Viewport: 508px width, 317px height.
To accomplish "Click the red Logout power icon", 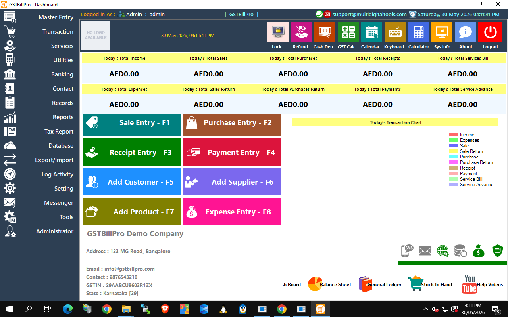I will point(490,32).
